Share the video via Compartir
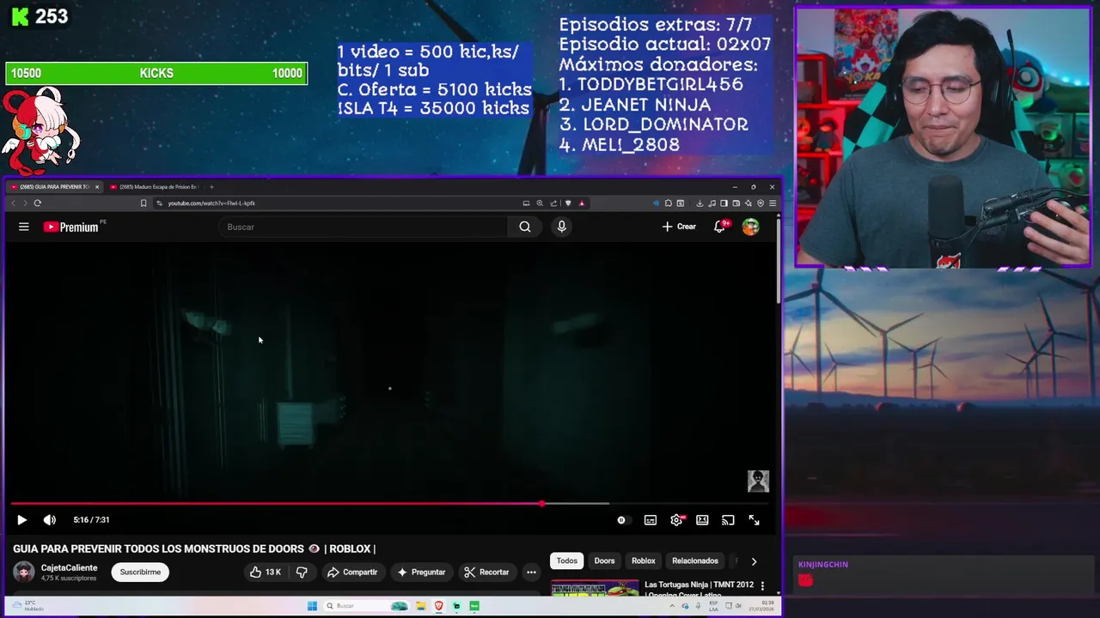Image resolution: width=1100 pixels, height=618 pixels. [x=351, y=572]
